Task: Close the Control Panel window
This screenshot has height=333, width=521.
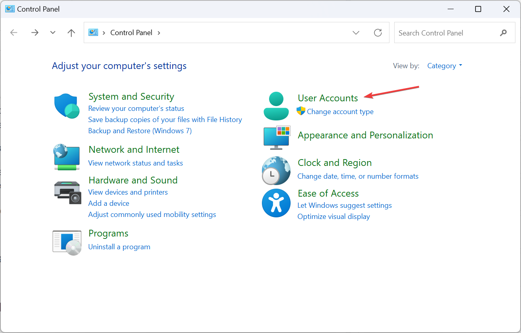Action: coord(506,9)
